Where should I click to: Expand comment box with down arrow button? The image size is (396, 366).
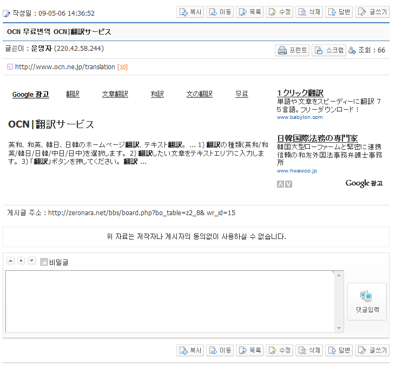coord(31,261)
